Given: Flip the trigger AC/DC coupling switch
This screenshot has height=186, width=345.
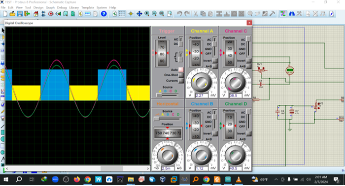Looking at the screenshot, I should click(181, 42).
